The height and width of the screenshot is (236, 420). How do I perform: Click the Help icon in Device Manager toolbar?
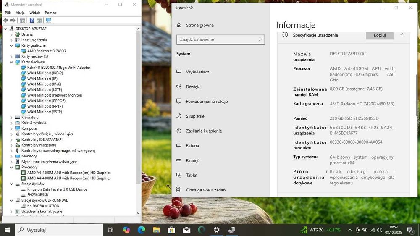[31, 20]
